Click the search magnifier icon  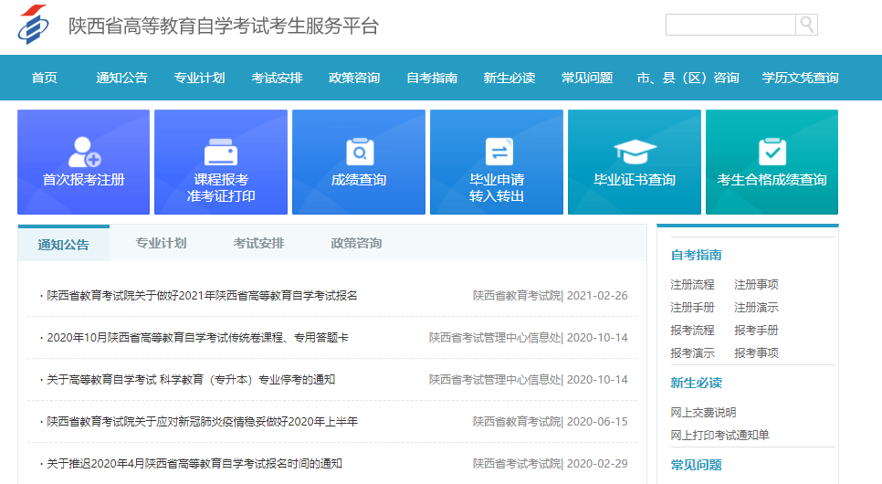[x=806, y=25]
